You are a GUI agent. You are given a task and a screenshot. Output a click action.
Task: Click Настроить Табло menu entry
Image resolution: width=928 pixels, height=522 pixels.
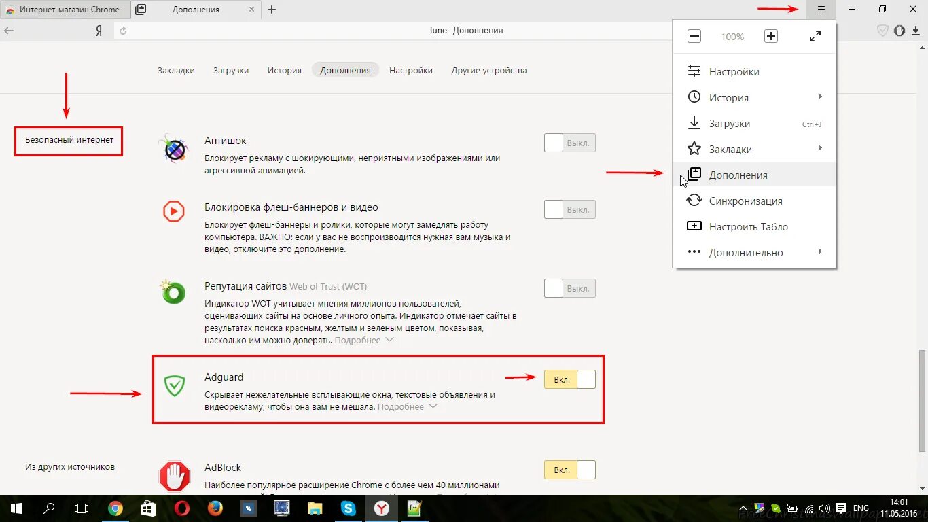754,227
